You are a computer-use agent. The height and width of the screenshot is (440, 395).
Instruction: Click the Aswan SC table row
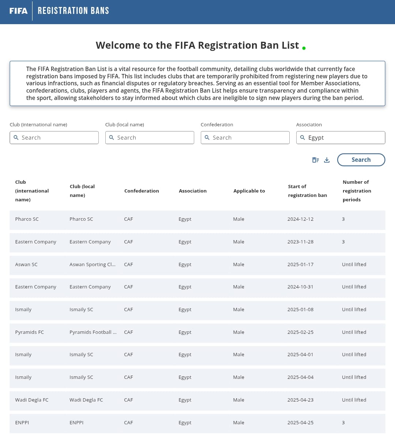point(197,265)
